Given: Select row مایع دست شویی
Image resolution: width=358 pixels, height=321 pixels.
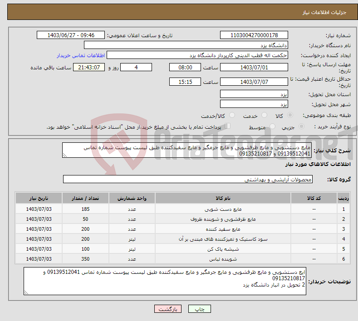Looking at the screenshot, I should point(182,209).
